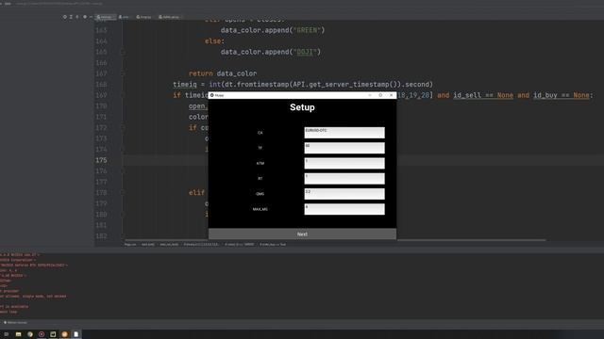Click the tool window label in bottom status bar

tap(15, 322)
